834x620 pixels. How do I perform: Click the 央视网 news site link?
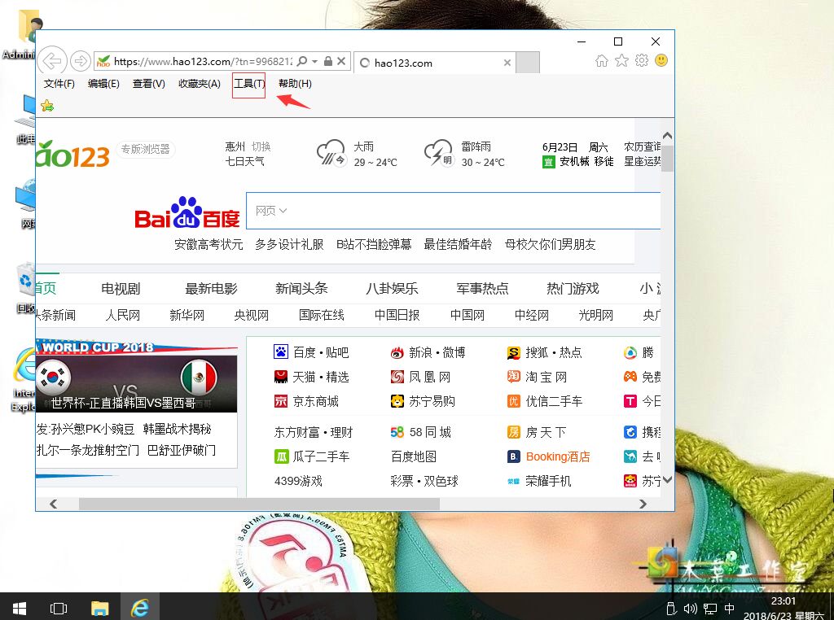coord(252,315)
